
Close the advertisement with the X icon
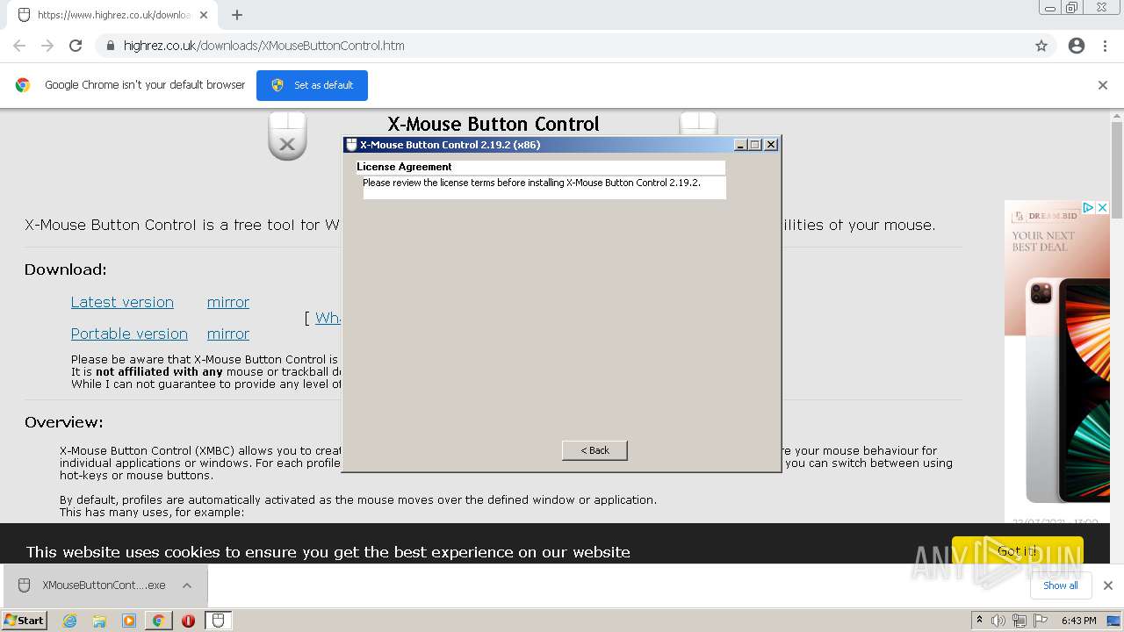tap(1103, 208)
